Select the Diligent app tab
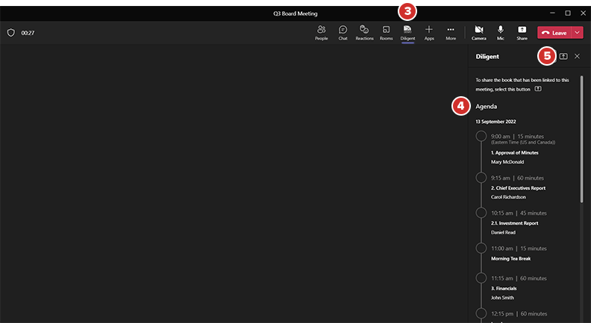591x323 pixels. [407, 32]
